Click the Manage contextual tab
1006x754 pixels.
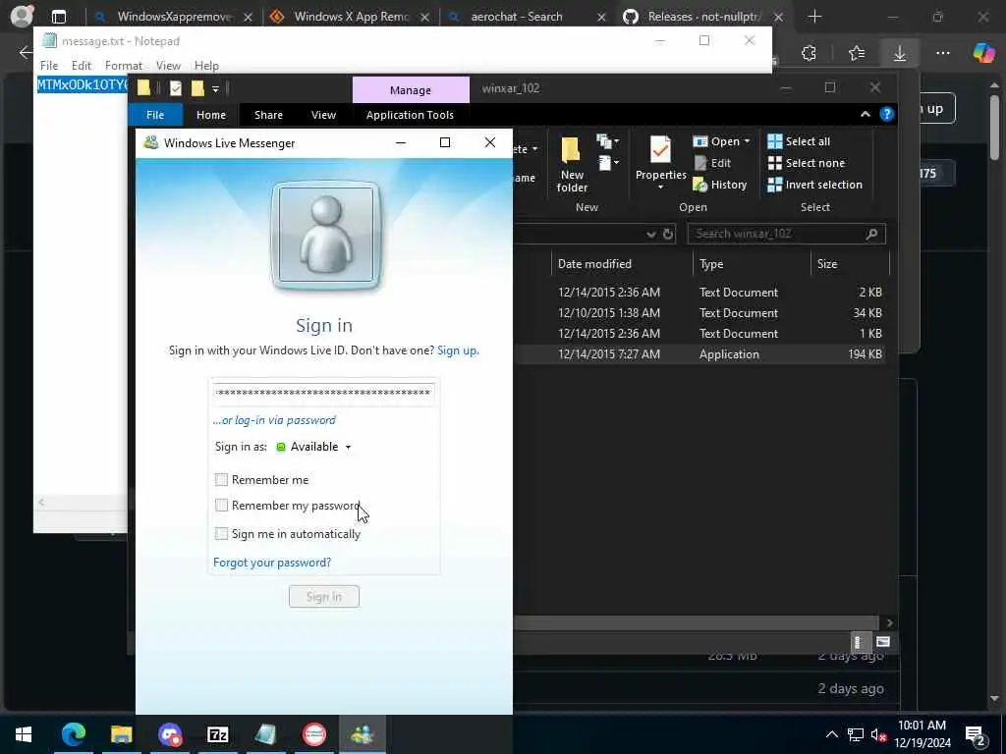coord(411,90)
